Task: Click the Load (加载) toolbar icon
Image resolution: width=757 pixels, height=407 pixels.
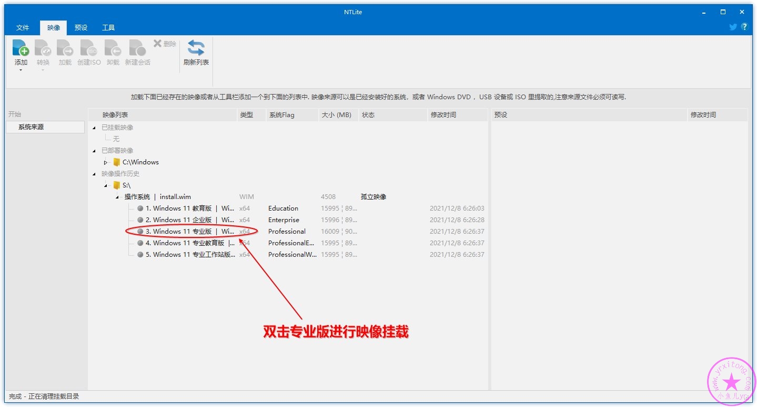Action: point(65,48)
